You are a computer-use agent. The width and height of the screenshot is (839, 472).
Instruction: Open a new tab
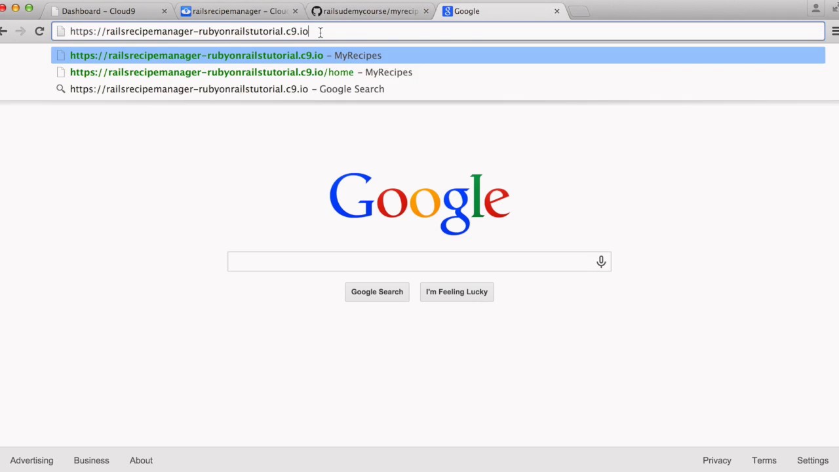coord(579,11)
